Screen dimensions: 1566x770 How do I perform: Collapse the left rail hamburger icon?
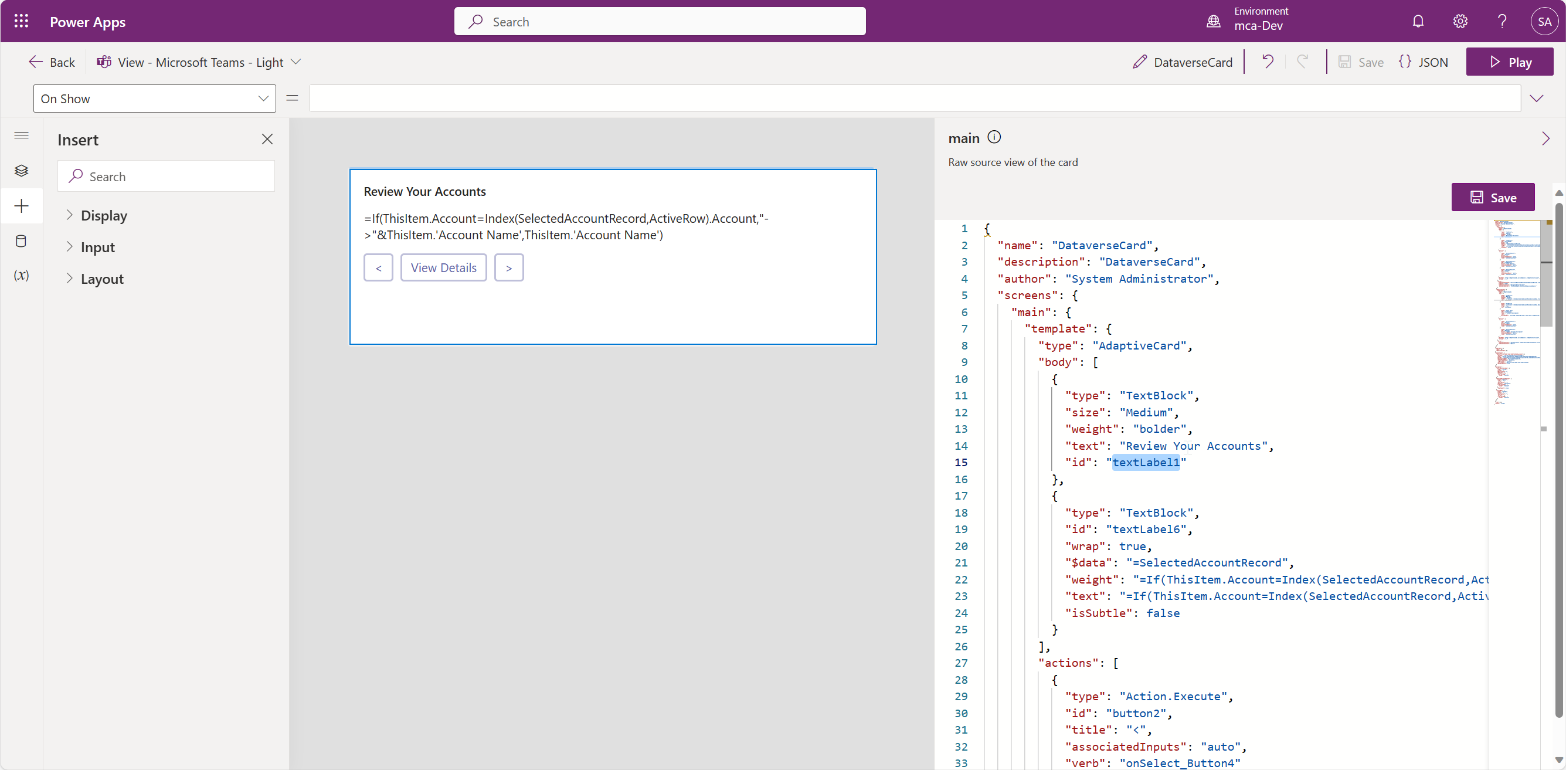[21, 135]
